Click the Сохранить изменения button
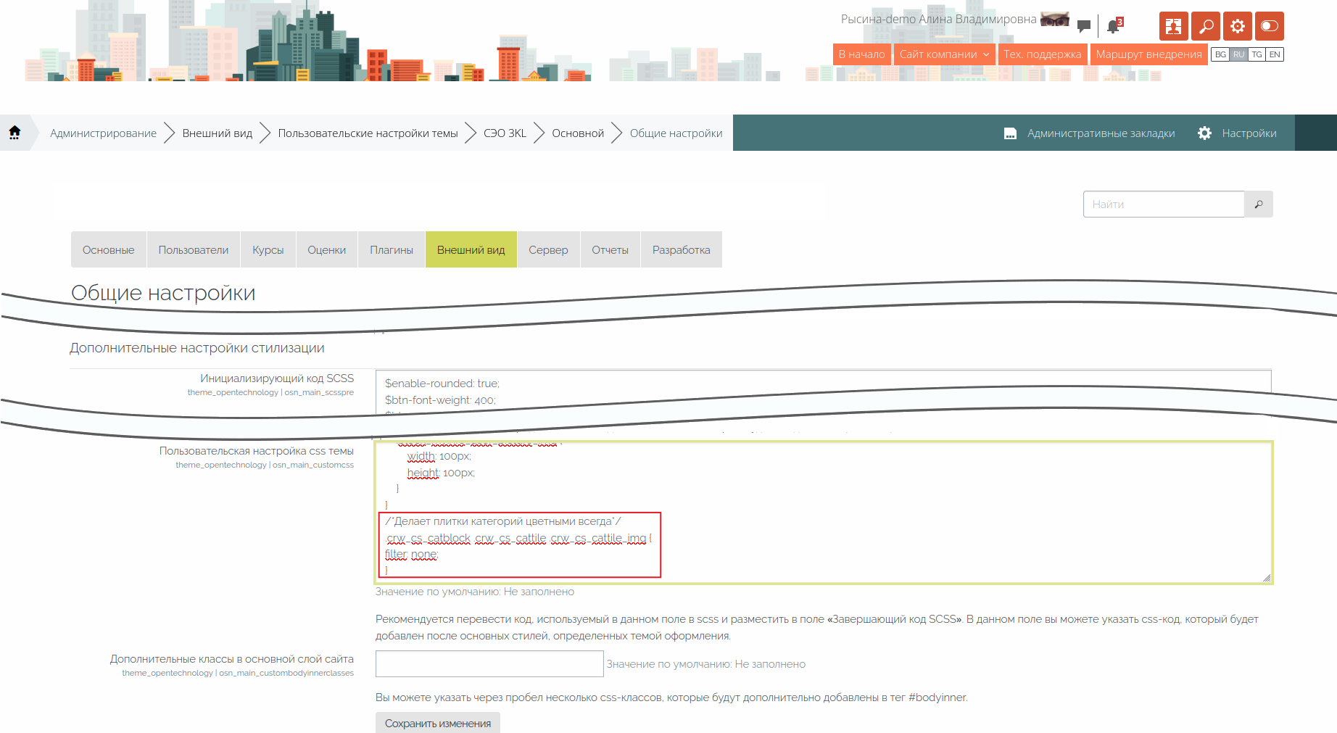The image size is (1337, 733). [x=438, y=723]
